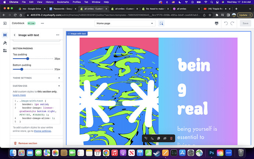
Task: Open the App embeds icon in left rail
Action: click(5, 51)
